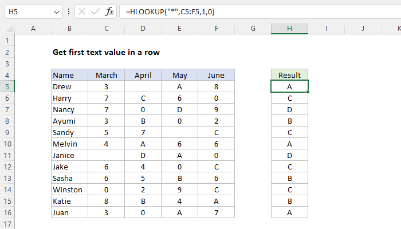This screenshot has width=401, height=229.
Task: Click the cancel formula X icon
Action: pyautogui.click(x=82, y=12)
